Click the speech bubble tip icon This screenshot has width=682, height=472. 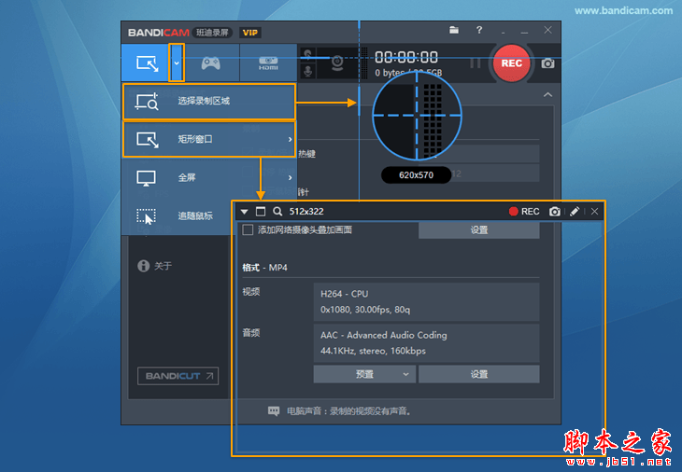(274, 411)
